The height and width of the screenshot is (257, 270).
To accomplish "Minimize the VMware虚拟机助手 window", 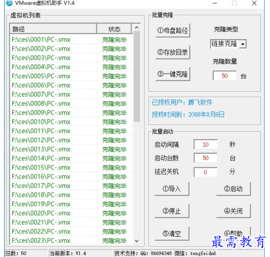I will tap(215, 3).
